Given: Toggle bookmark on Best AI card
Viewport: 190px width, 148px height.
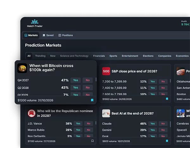Looking at the screenshot, I should point(167,141).
